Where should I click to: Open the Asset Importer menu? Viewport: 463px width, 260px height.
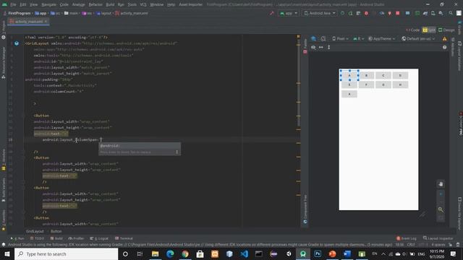pyautogui.click(x=191, y=4)
